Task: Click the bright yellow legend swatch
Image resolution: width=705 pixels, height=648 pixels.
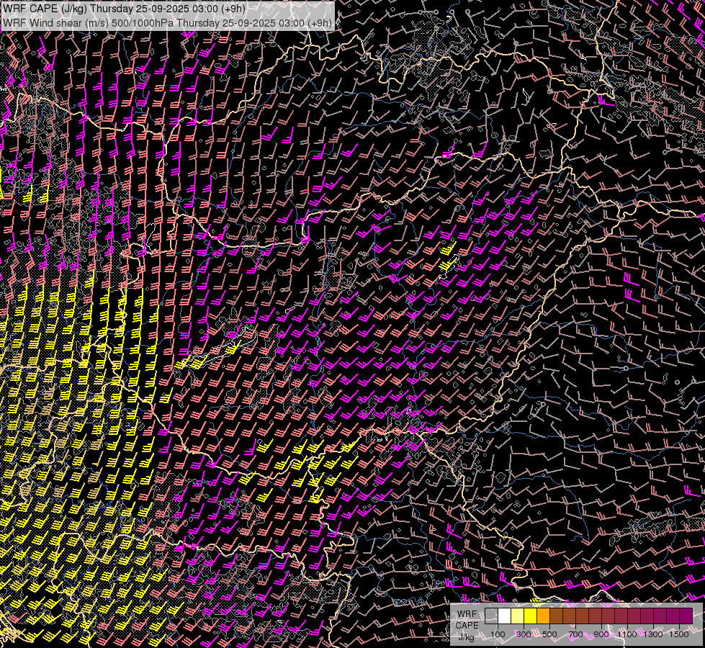Action: (x=530, y=616)
